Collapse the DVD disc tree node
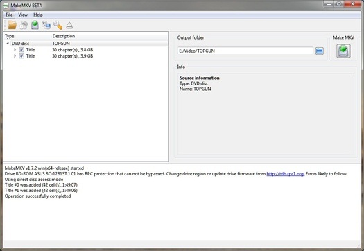 tap(8, 44)
